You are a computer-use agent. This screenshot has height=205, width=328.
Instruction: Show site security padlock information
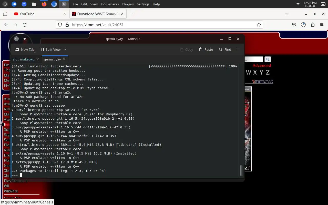pyautogui.click(x=67, y=25)
